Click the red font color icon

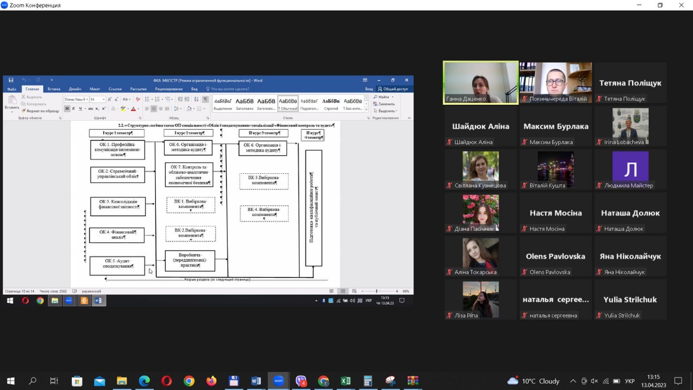pyautogui.click(x=133, y=109)
